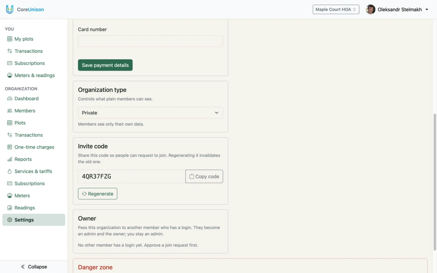Screen dimensions: 437x273
Task: Click the invite code 4QR37FZG field
Action: [131, 176]
